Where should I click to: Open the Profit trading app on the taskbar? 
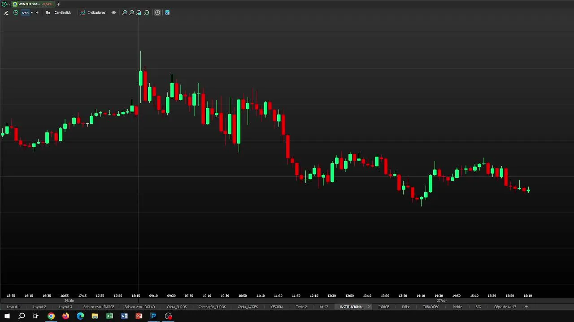[x=153, y=316]
